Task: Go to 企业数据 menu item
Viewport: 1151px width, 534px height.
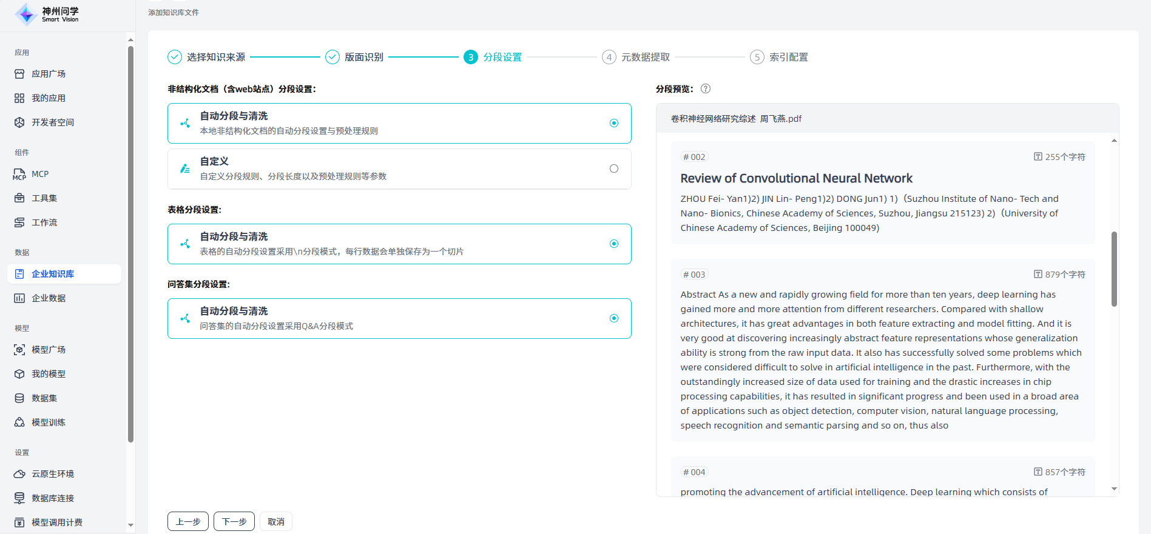Action: point(49,298)
